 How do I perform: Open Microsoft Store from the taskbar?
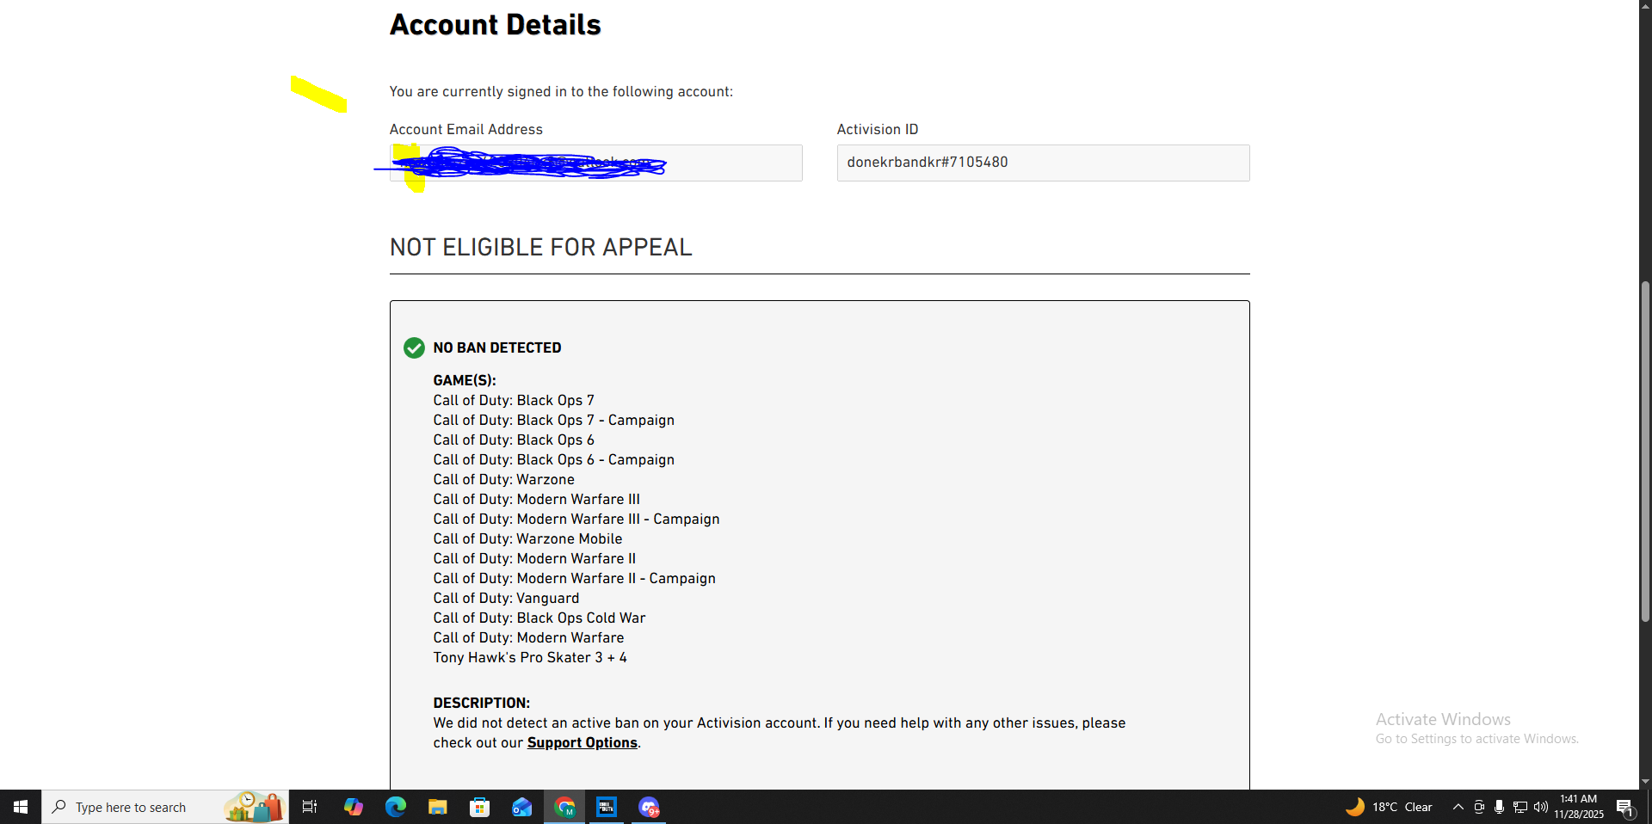coord(479,807)
